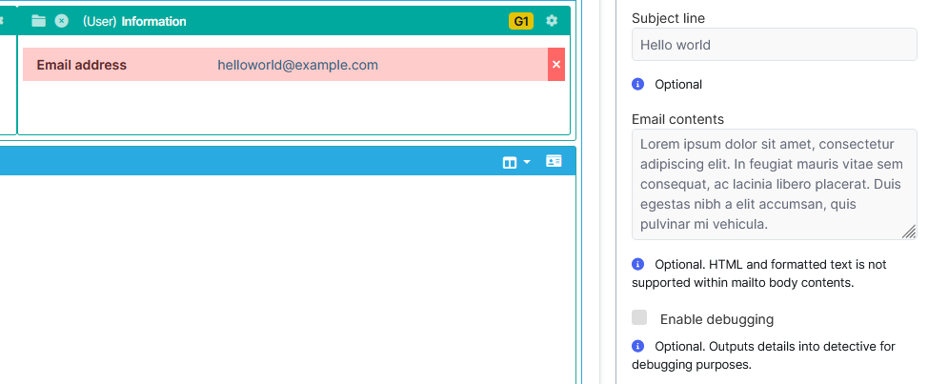
Task: Grab the Email contents textarea resize handle
Action: (x=909, y=232)
